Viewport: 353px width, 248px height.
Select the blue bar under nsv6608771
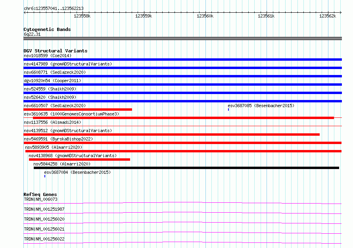pyautogui.click(x=182, y=76)
